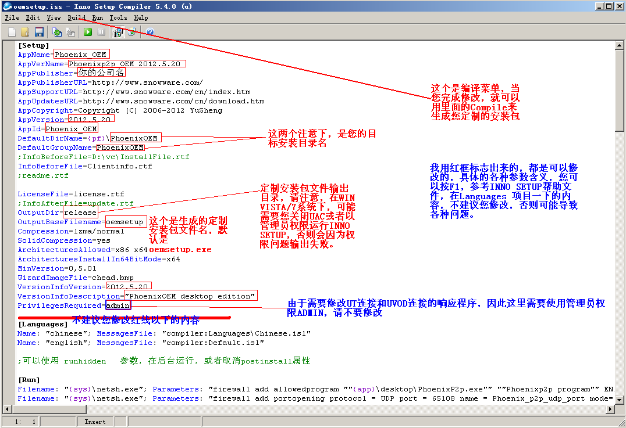Save the script with the floppy disk icon
Image resolution: width=626 pixels, height=428 pixels.
point(39,33)
